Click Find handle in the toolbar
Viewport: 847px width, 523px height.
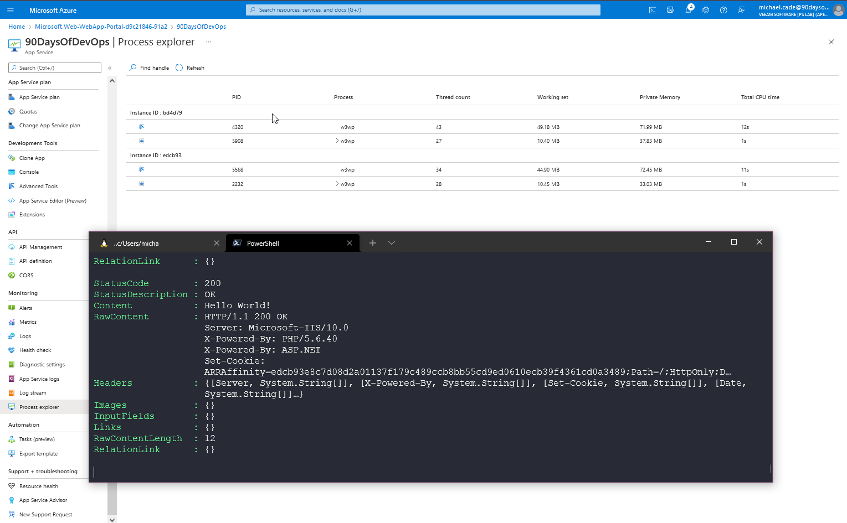pyautogui.click(x=149, y=68)
